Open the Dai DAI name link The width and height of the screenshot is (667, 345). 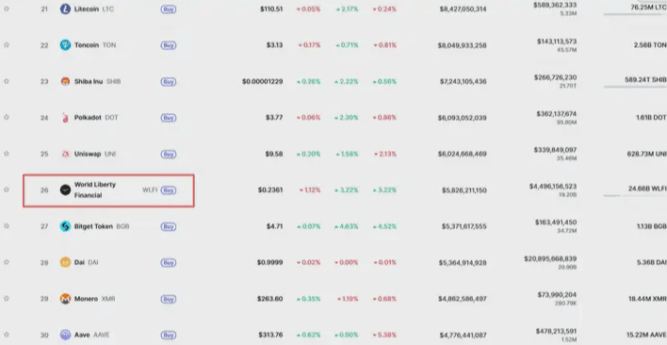[x=87, y=262]
